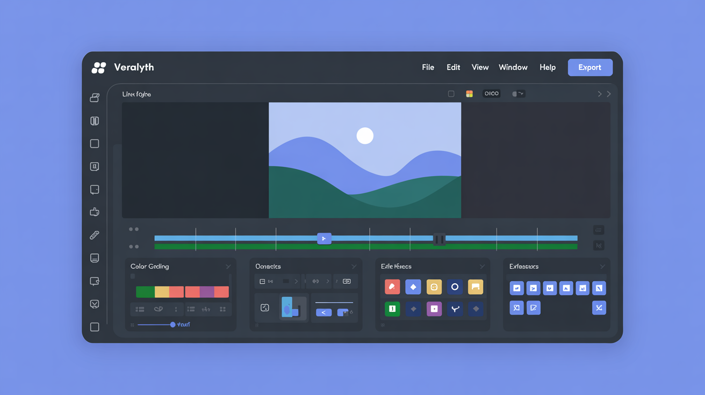The image size is (705, 395).
Task: Click the 0:00 timecode field
Action: [x=491, y=93]
